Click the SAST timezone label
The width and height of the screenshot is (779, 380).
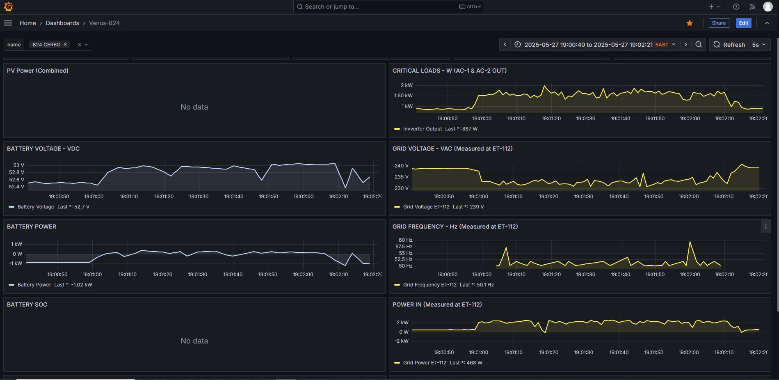pyautogui.click(x=662, y=44)
